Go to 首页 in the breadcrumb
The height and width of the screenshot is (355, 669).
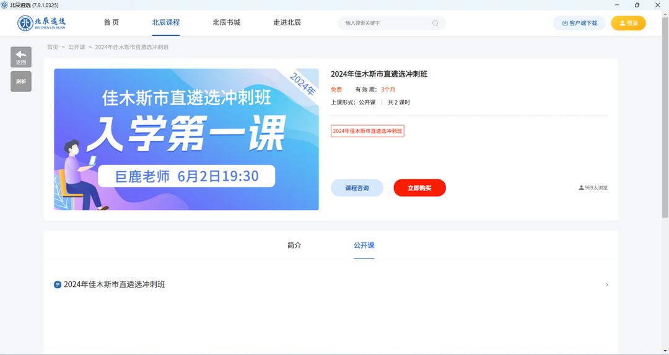coord(53,47)
